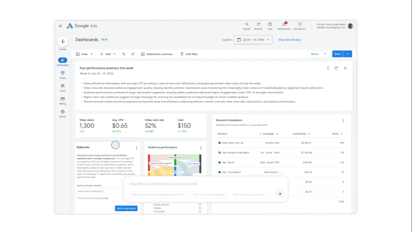
Task: Close the performance summary card
Action: pyautogui.click(x=345, y=68)
